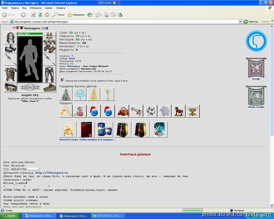
Task: Click the belt equipment slot
Action: pos(11,87)
